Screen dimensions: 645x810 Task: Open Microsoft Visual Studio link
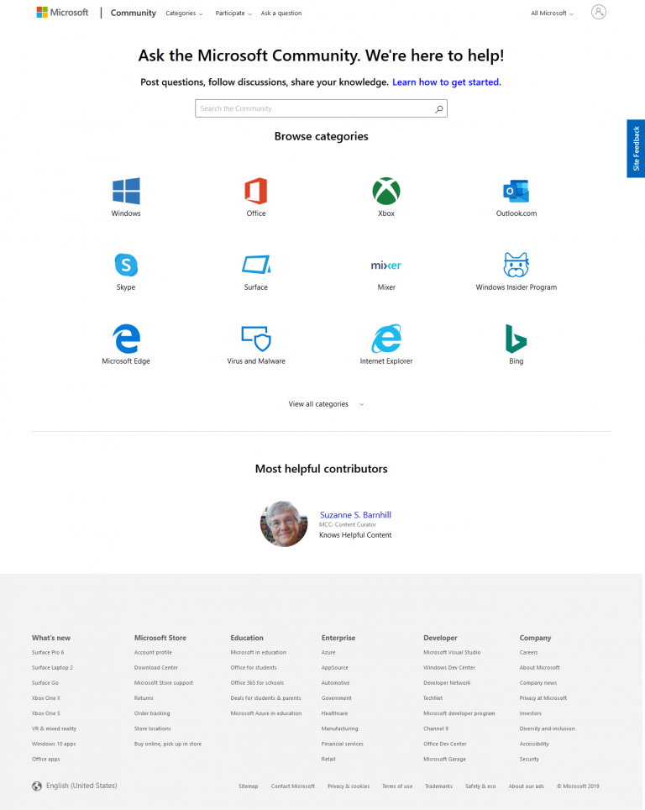click(x=452, y=652)
